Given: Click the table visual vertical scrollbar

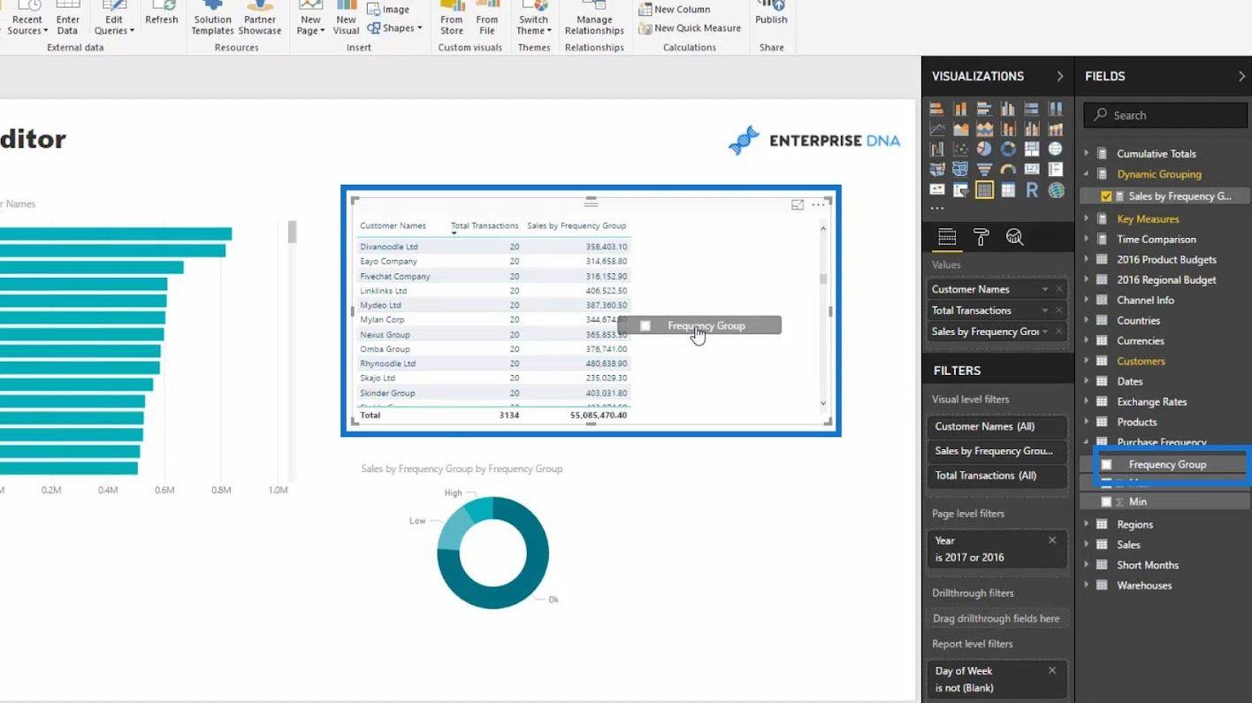Looking at the screenshot, I should 823,279.
